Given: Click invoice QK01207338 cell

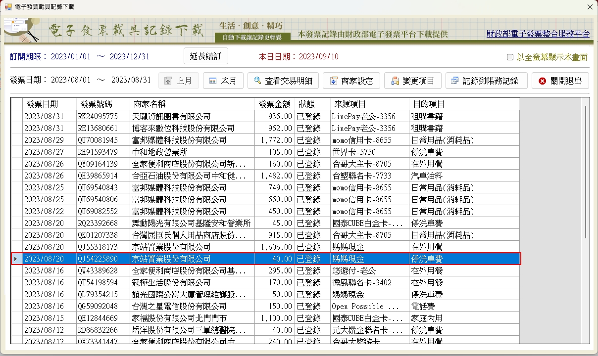Looking at the screenshot, I should coord(103,235).
